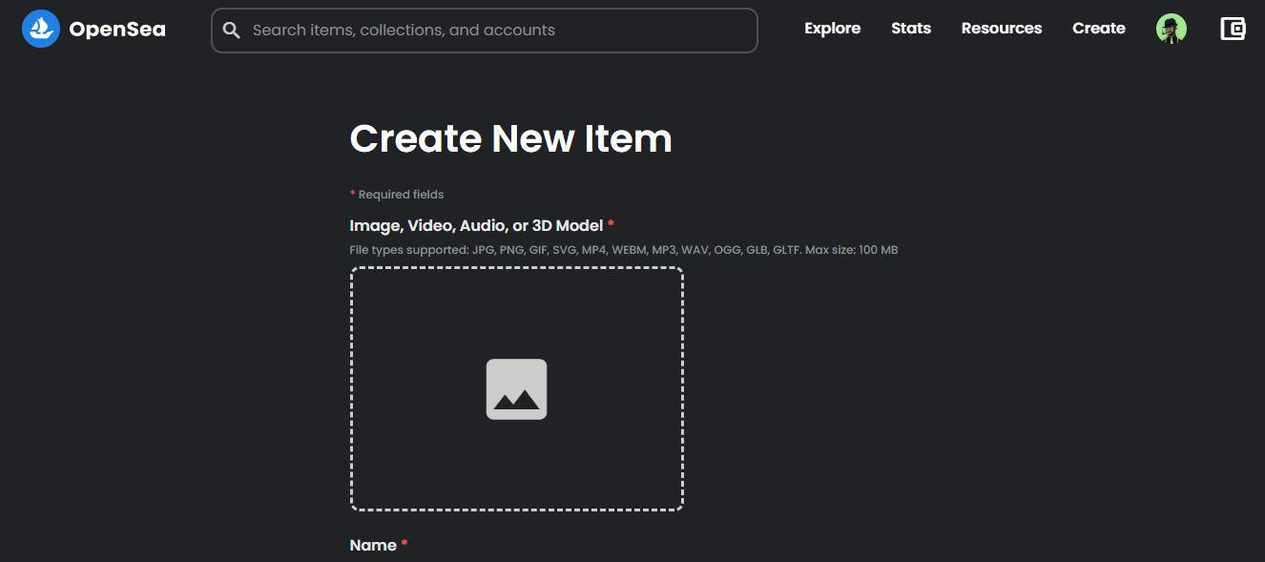
Task: Open the wallet icon panel
Action: point(1233,29)
